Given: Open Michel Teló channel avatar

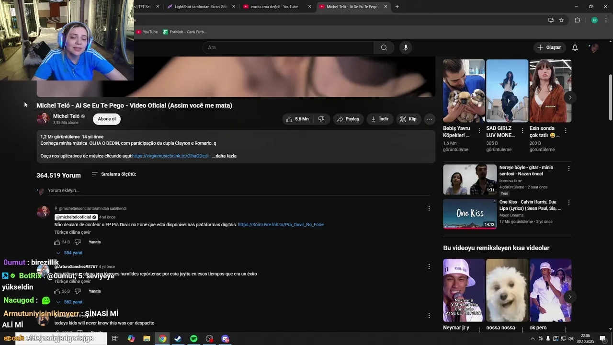Looking at the screenshot, I should pyautogui.click(x=43, y=119).
